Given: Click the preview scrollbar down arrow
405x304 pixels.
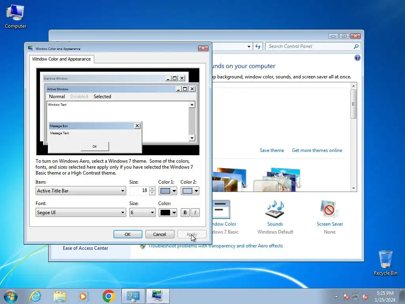Looking at the screenshot, I should click(x=192, y=138).
